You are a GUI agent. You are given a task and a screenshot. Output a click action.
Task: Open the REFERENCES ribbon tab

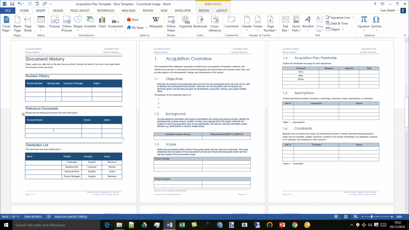tap(105, 11)
